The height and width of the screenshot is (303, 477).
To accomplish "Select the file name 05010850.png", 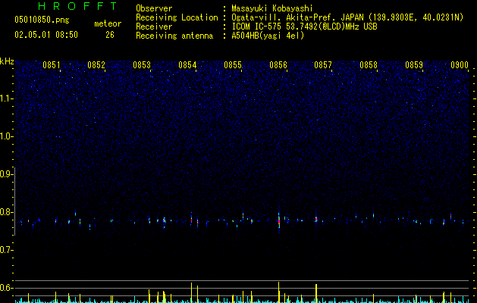I will [x=42, y=20].
